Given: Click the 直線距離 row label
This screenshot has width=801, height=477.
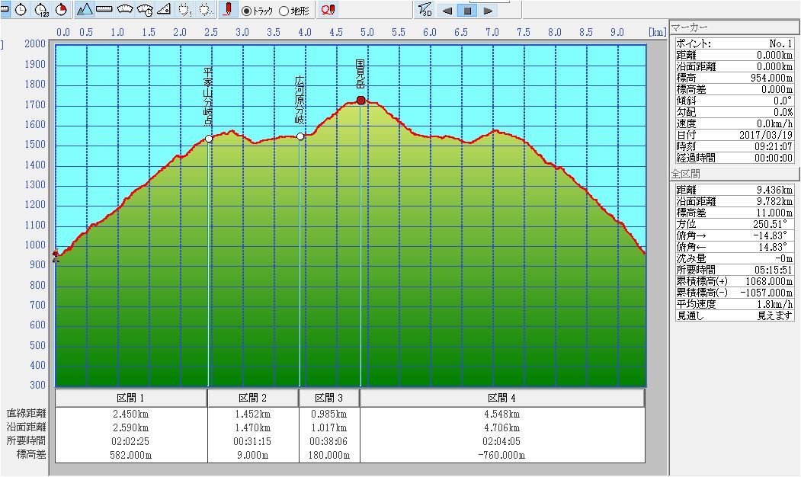Looking at the screenshot, I should (x=26, y=413).
